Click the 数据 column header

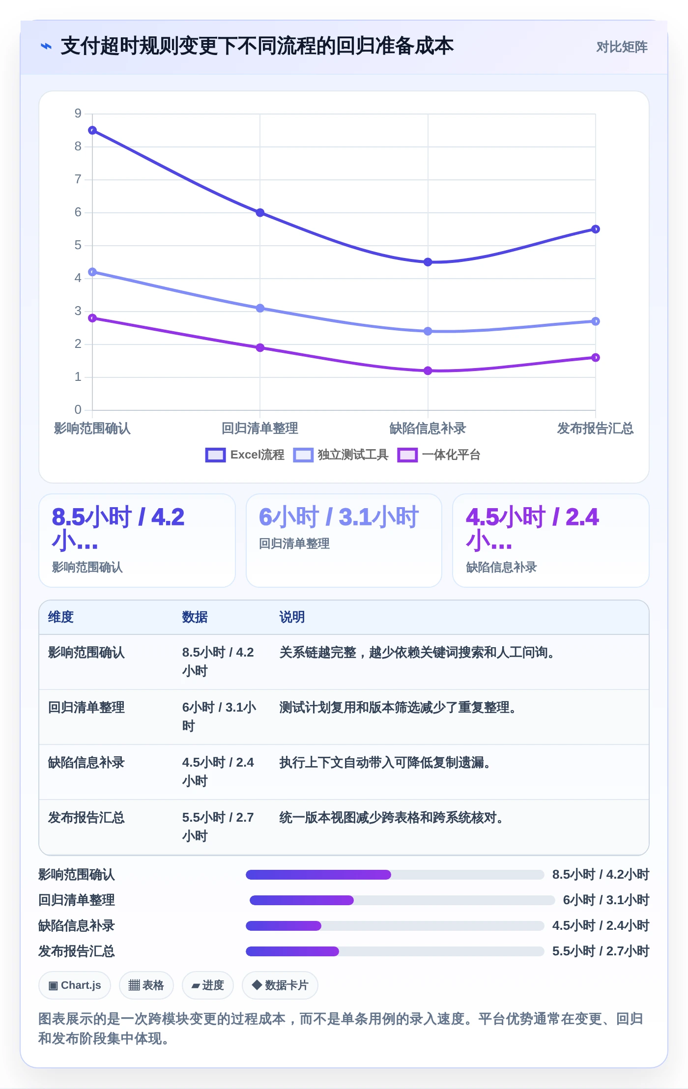195,617
